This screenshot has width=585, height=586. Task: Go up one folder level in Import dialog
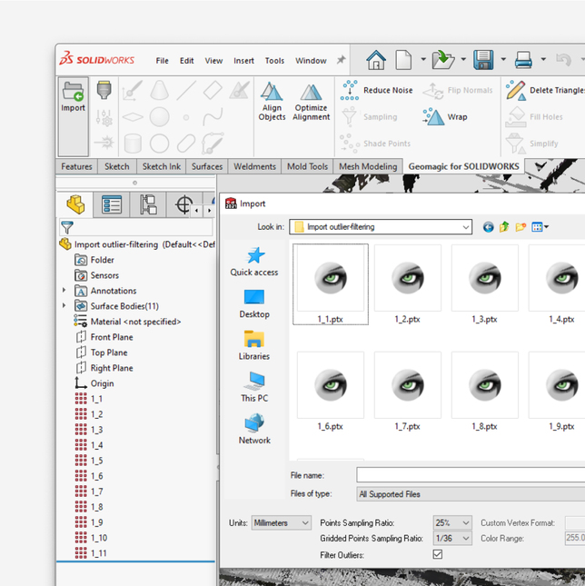point(504,227)
